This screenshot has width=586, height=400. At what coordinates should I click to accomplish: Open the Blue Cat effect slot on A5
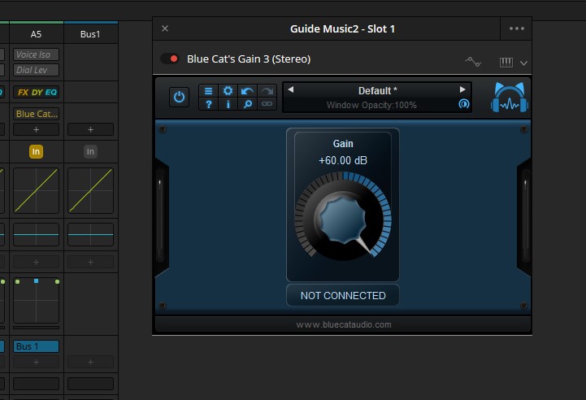point(37,114)
